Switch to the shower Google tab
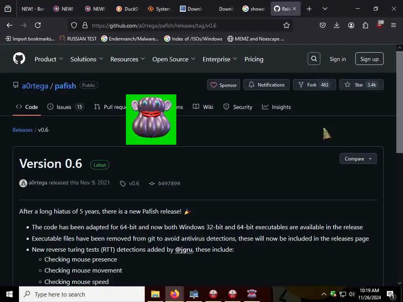 (x=254, y=9)
